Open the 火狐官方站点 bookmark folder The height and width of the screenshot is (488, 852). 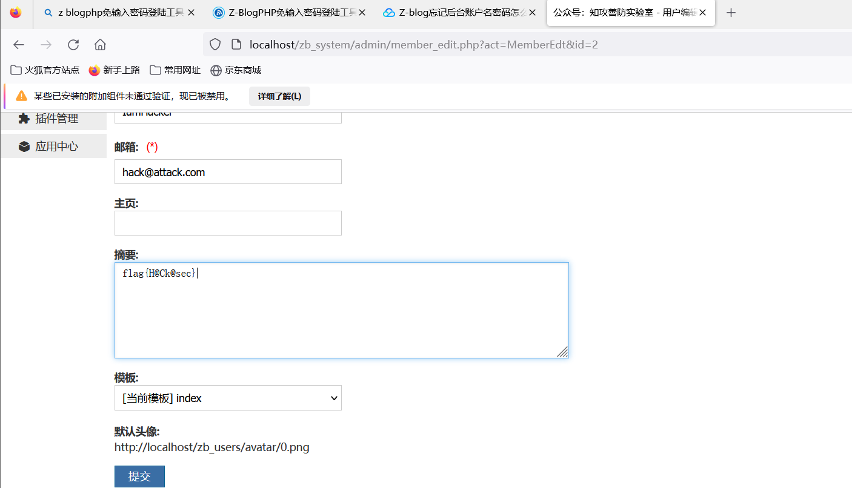(45, 70)
